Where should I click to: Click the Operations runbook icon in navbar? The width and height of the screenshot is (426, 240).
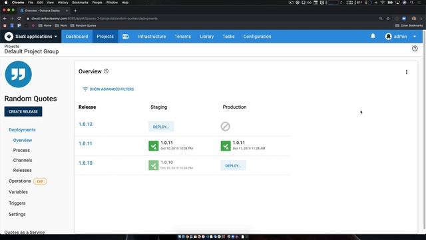click(126, 37)
